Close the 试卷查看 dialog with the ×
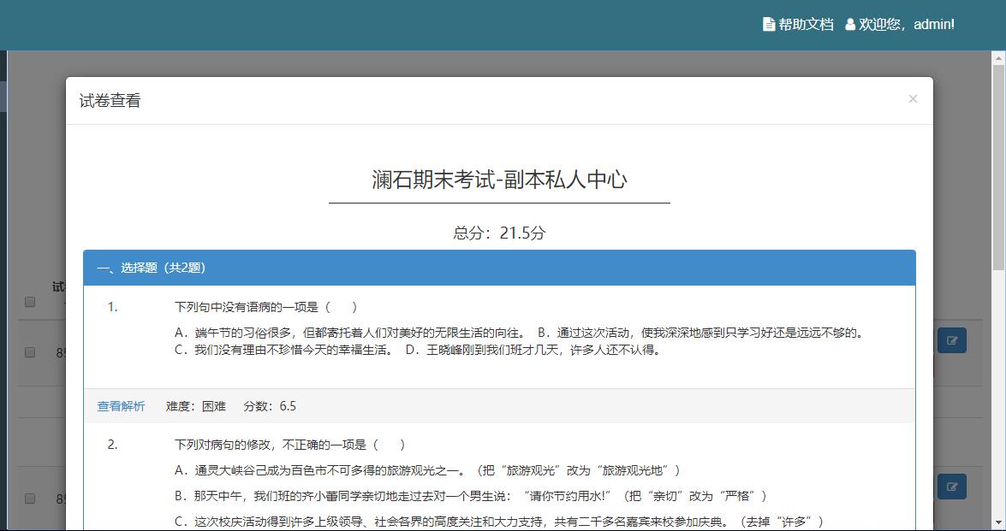Image resolution: width=1006 pixels, height=531 pixels. (913, 99)
